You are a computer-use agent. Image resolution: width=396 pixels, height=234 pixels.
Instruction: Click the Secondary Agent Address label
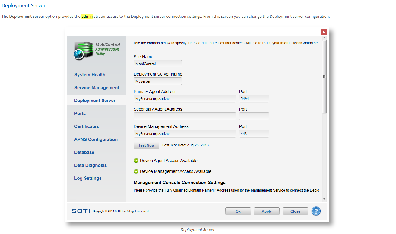[158, 109]
